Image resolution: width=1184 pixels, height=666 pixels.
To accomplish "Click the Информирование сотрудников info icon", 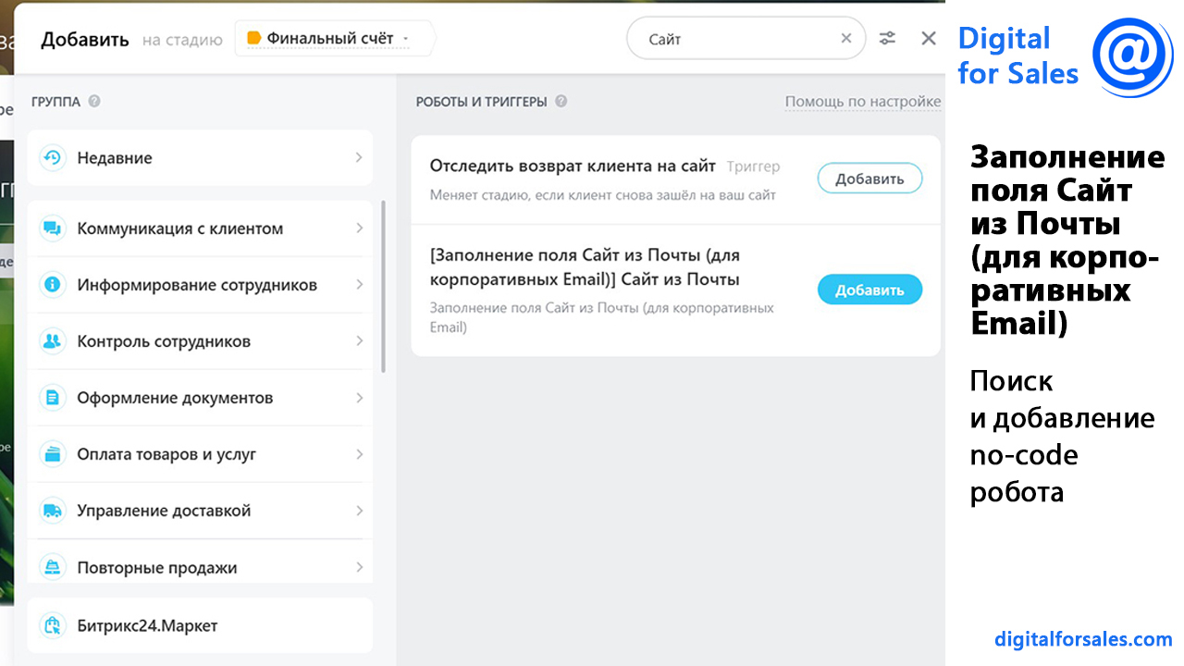I will coord(53,285).
